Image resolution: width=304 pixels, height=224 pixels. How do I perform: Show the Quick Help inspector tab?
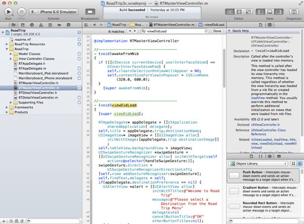point(270,25)
